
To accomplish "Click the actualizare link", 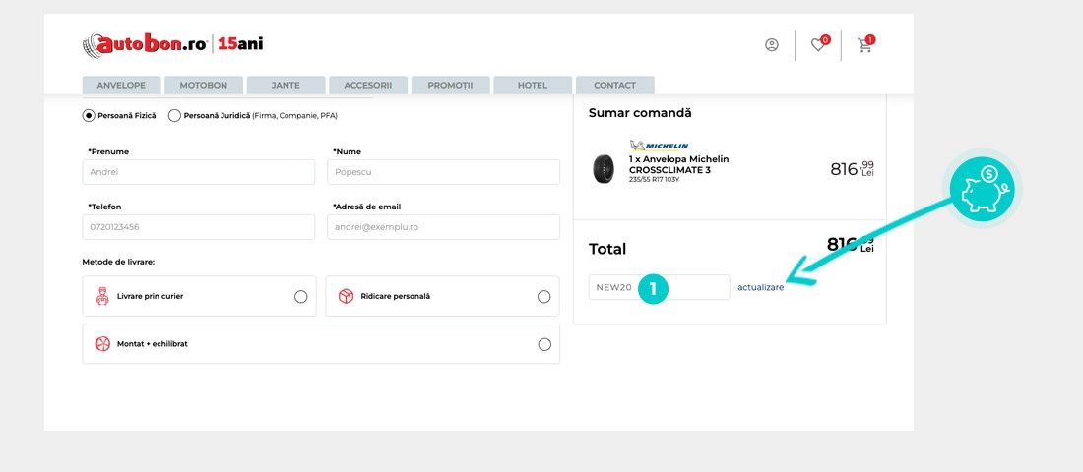I will [x=761, y=287].
